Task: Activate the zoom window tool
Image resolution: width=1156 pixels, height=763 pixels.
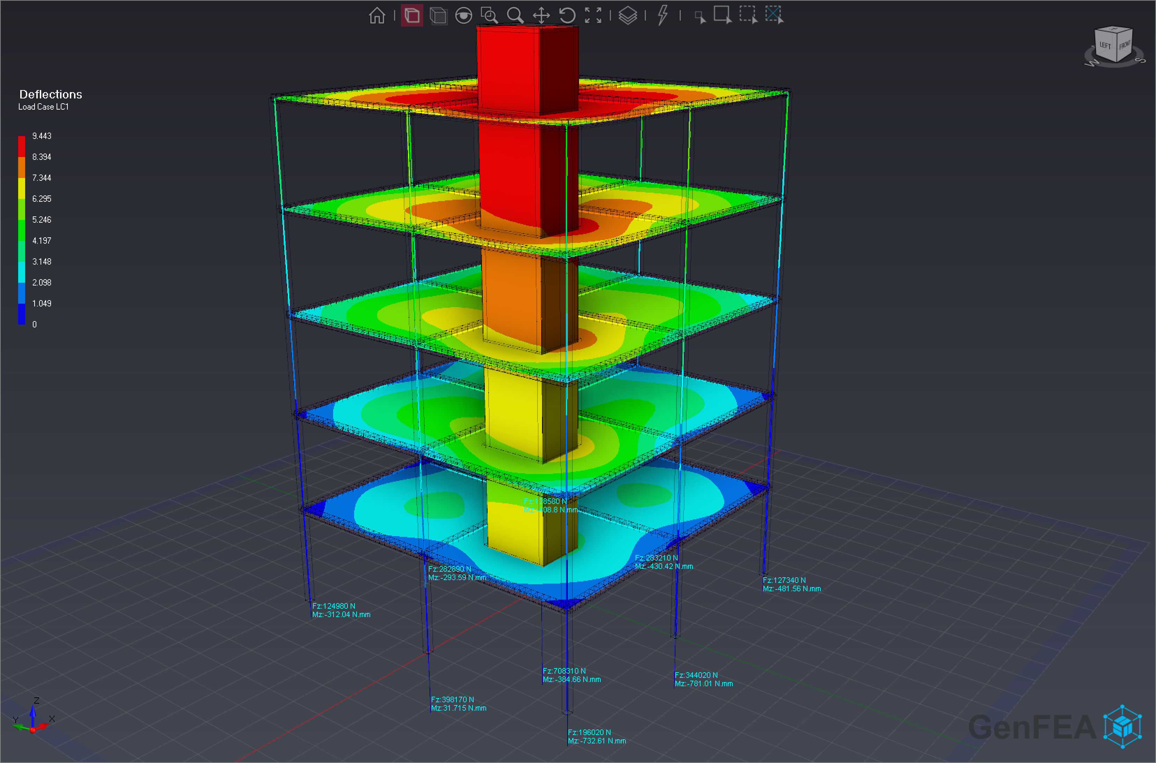Action: [x=490, y=16]
